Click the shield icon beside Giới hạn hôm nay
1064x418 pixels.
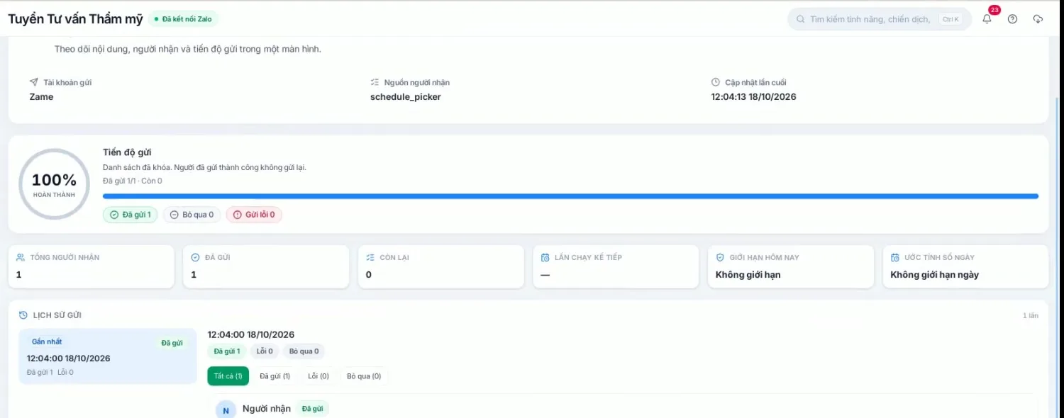click(720, 257)
